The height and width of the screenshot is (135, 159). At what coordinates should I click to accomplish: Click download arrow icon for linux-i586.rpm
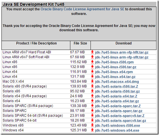(92, 62)
